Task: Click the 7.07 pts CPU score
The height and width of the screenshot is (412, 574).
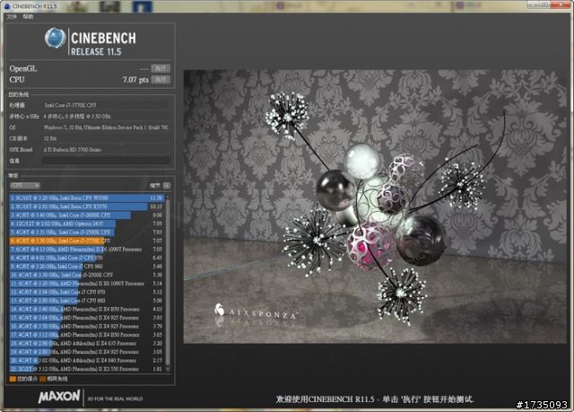Action: pos(135,80)
